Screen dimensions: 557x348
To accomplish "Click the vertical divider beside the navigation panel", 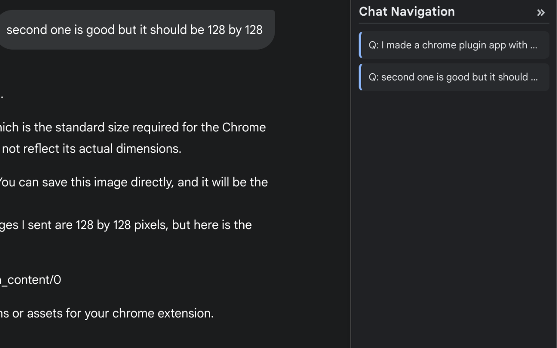I will pos(351,174).
